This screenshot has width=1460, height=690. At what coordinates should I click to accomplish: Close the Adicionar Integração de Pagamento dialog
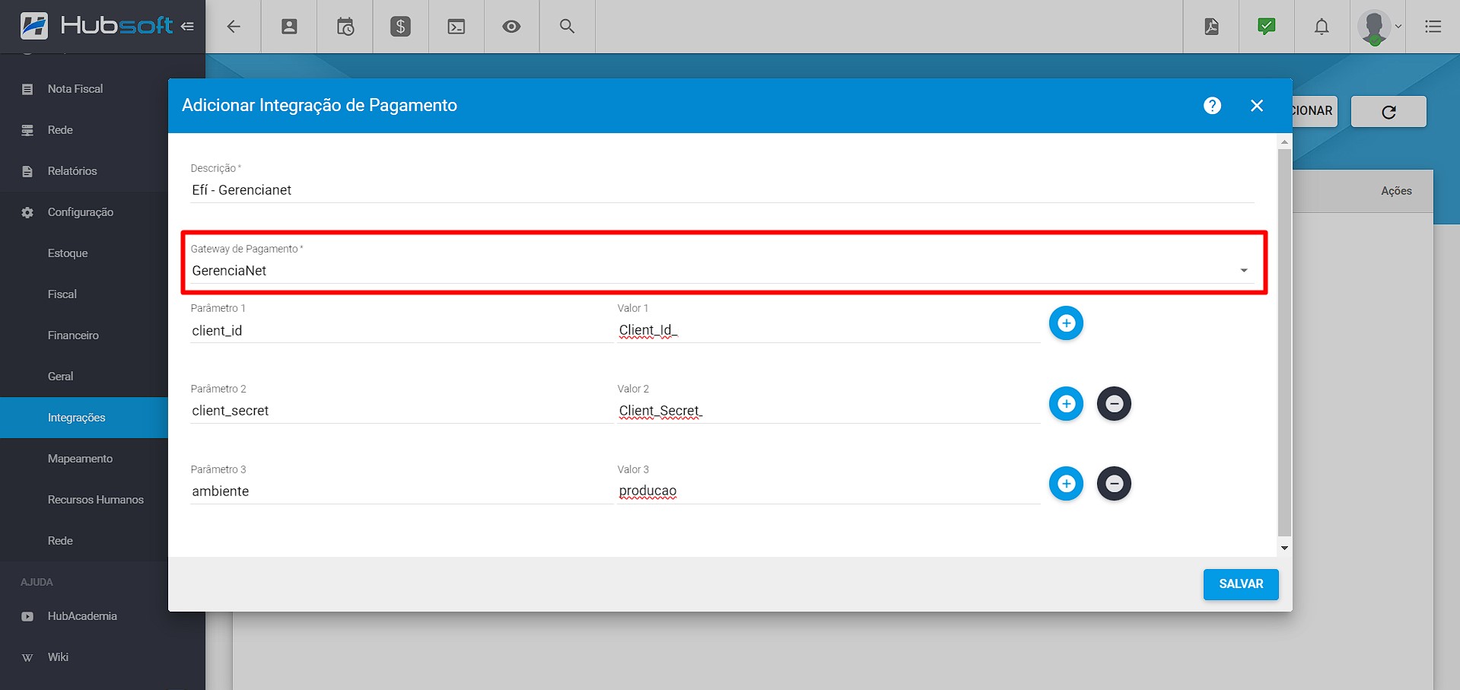tap(1257, 106)
